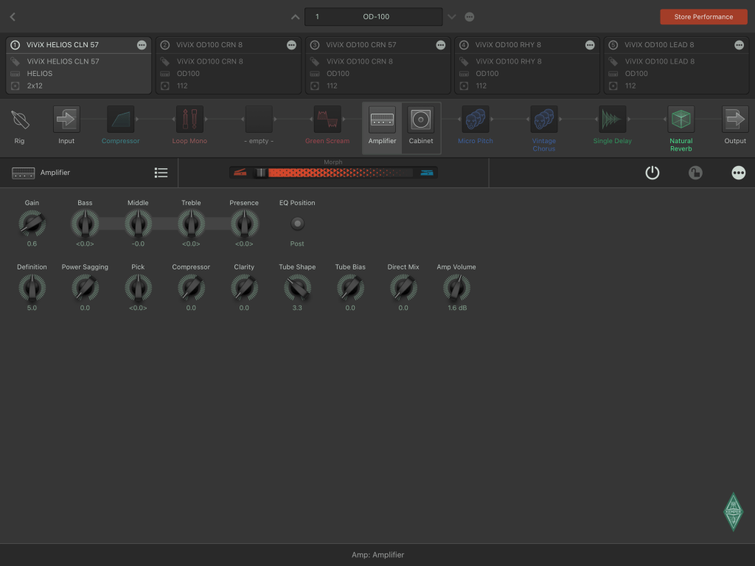This screenshot has height=566, width=755.
Task: Click the Store Performance button
Action: [703, 17]
